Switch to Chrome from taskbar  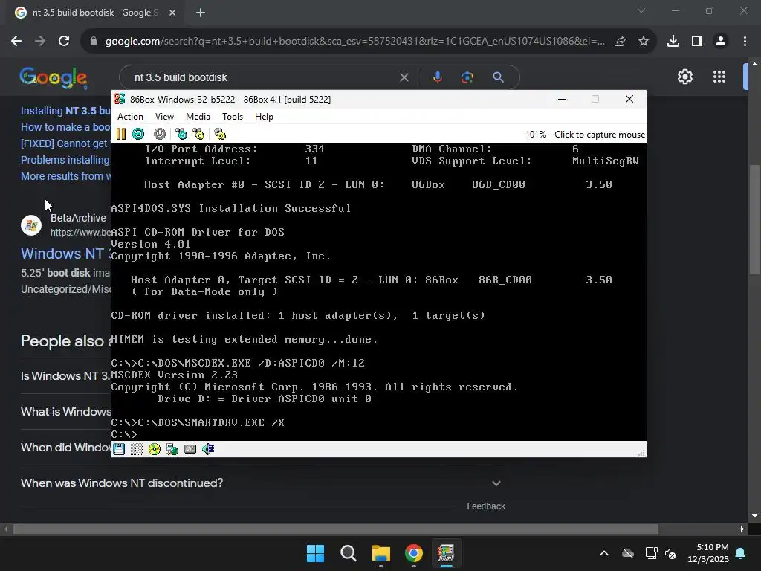(x=413, y=553)
